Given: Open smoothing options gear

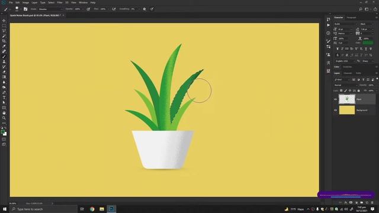Looking at the screenshot, I should point(144,9).
